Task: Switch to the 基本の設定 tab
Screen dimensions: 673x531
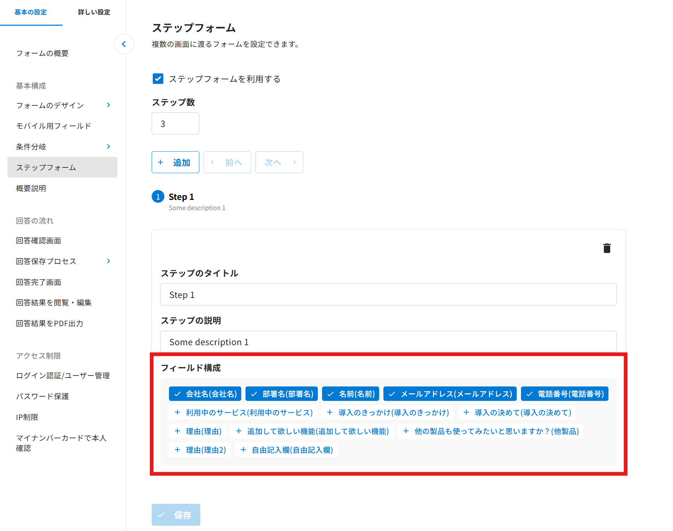Action: (x=31, y=12)
